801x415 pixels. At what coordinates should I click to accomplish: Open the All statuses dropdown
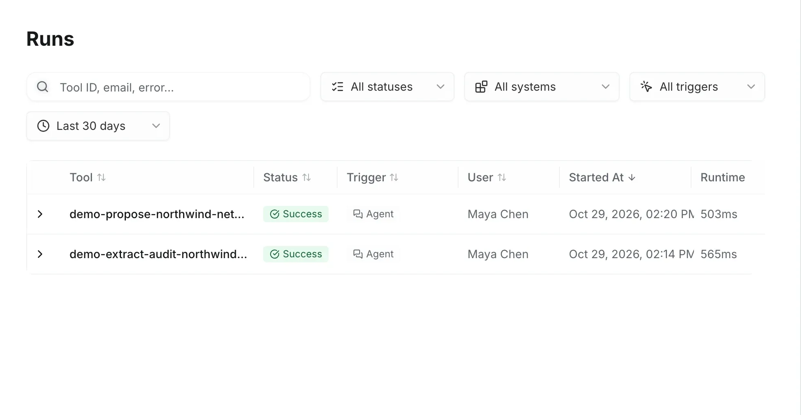(x=387, y=87)
